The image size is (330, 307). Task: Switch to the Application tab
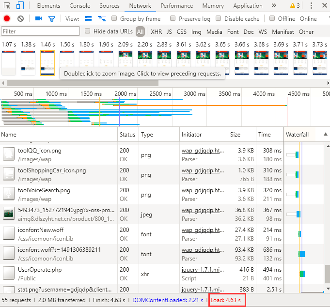(248, 6)
